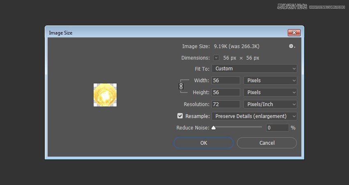Open the Preserve Details resample method dropdown
349x185 pixels.
[254, 116]
